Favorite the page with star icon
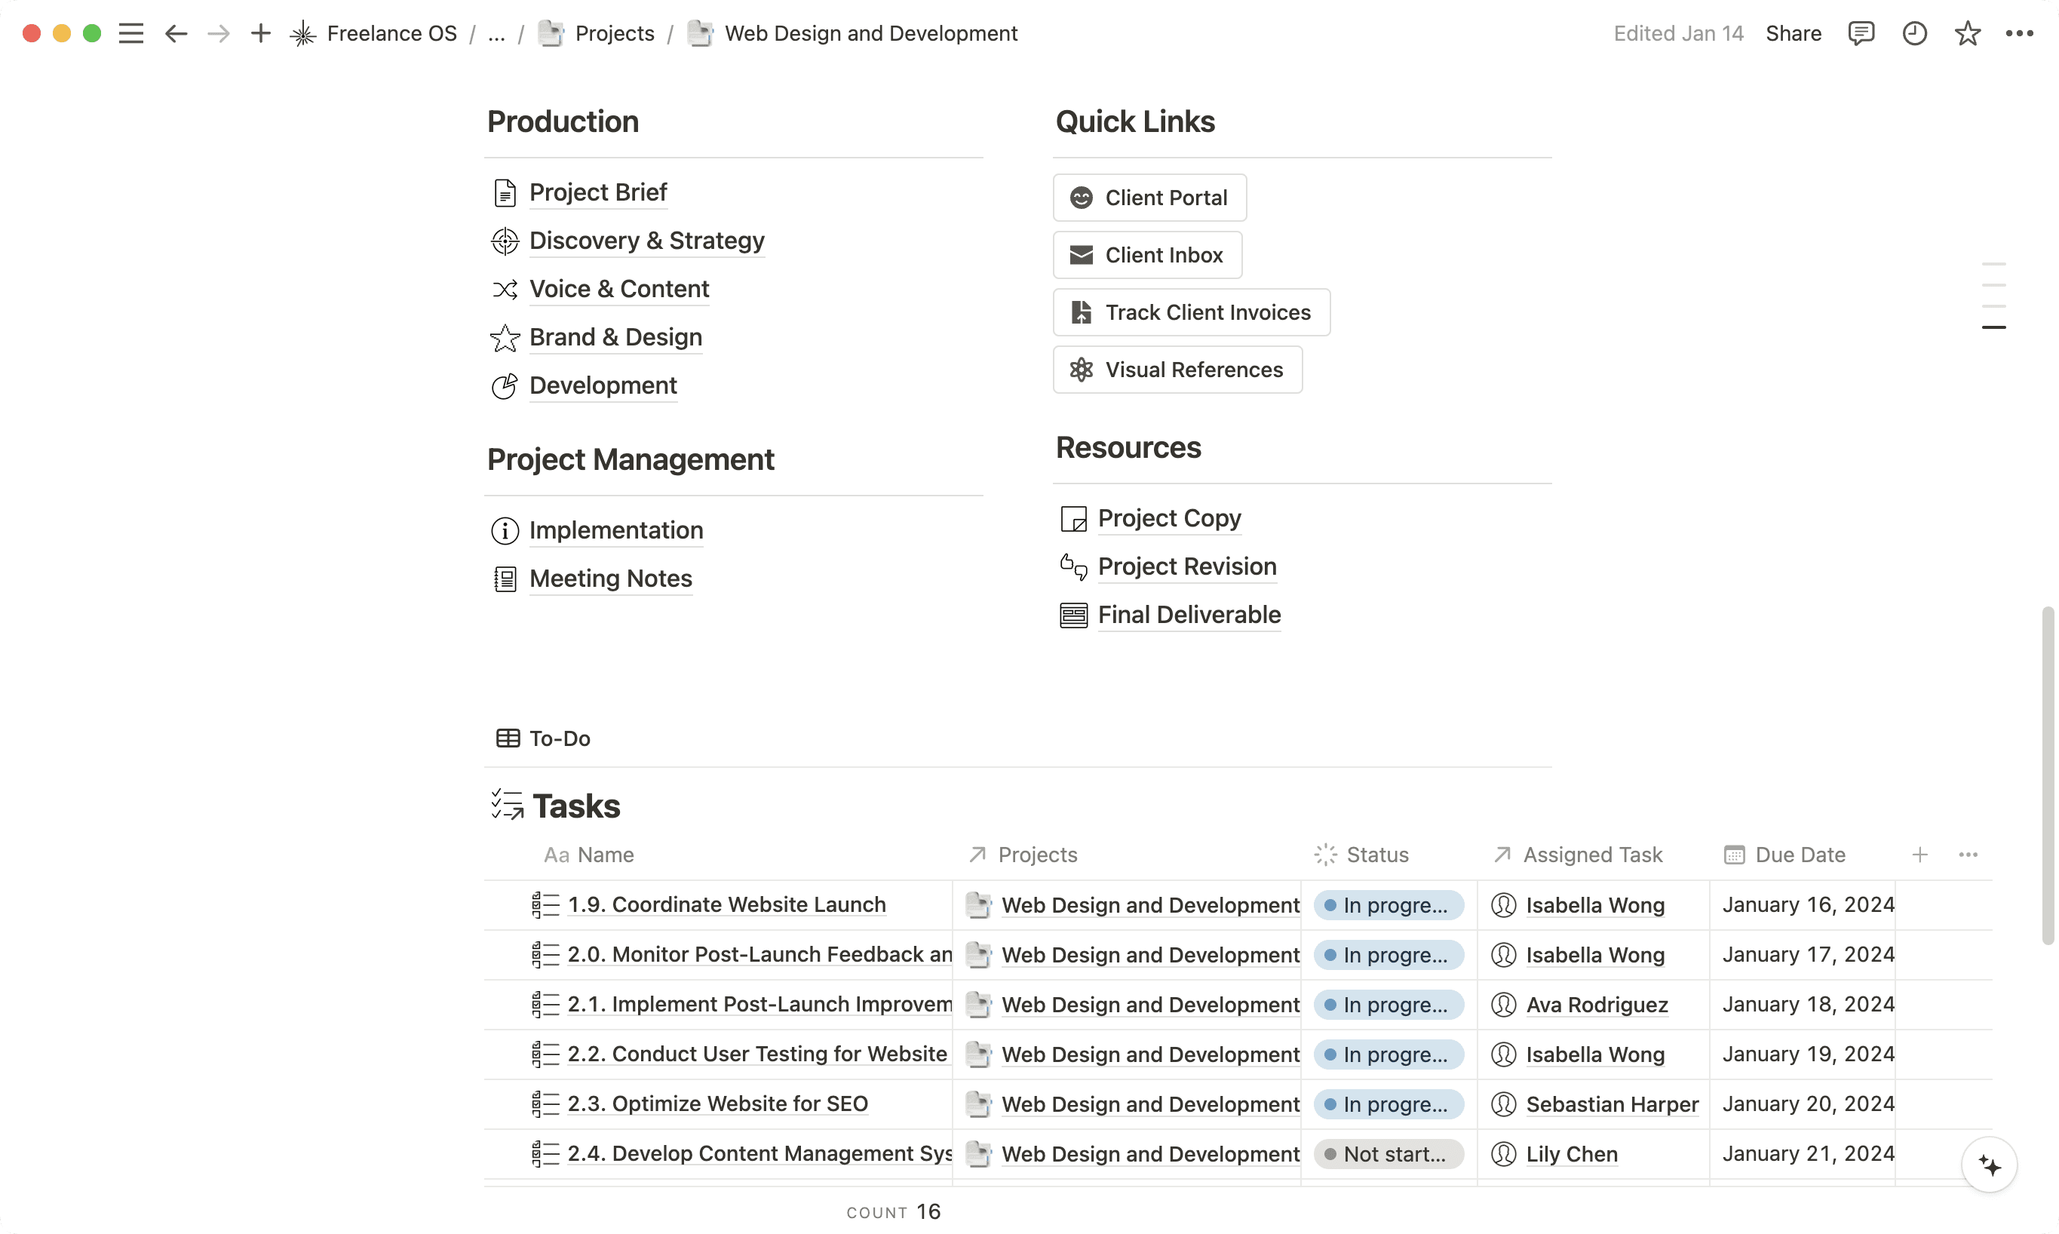Image resolution: width=2059 pixels, height=1234 pixels. pyautogui.click(x=1968, y=33)
